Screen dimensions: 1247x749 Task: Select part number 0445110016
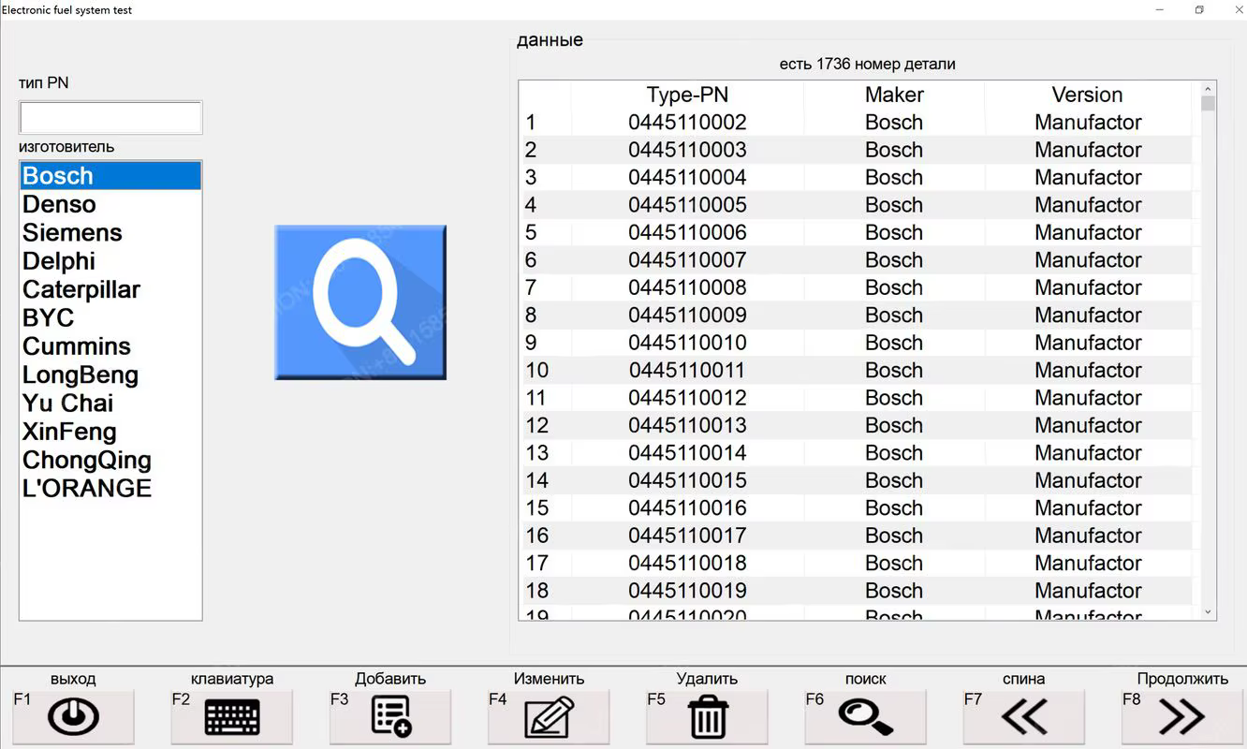[x=687, y=508]
